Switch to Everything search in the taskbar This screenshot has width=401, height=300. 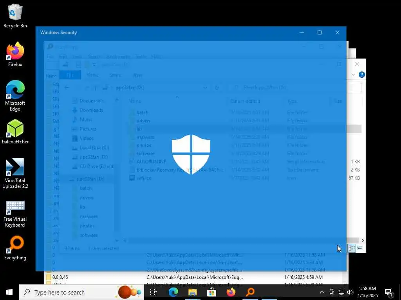coord(250,292)
